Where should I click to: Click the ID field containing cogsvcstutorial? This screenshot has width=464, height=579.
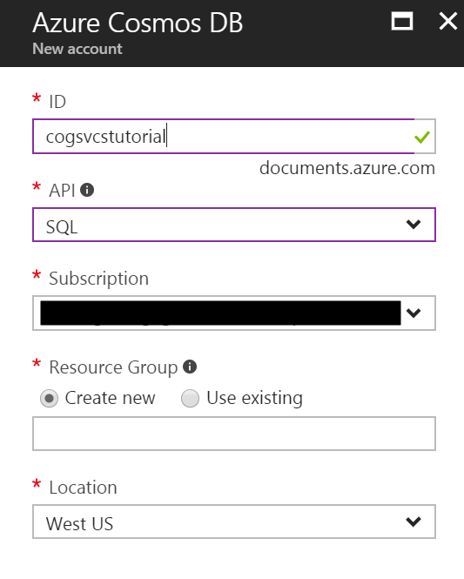click(x=234, y=136)
